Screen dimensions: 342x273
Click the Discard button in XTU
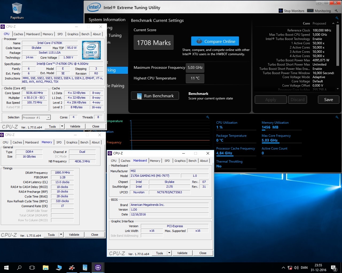297,100
